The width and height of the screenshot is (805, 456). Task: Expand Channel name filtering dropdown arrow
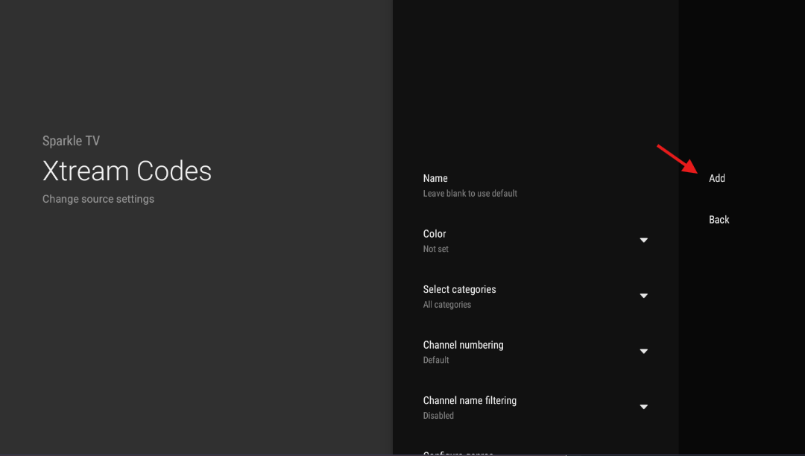coord(643,407)
